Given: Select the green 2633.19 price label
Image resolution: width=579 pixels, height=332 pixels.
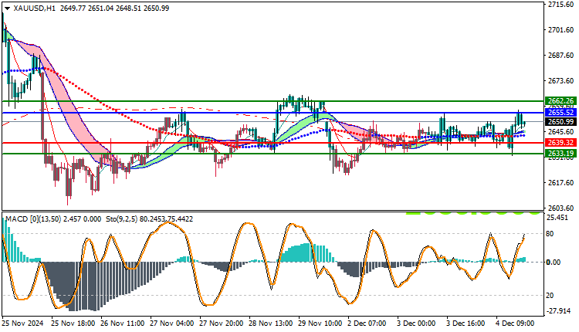Looking at the screenshot, I should coord(560,153).
